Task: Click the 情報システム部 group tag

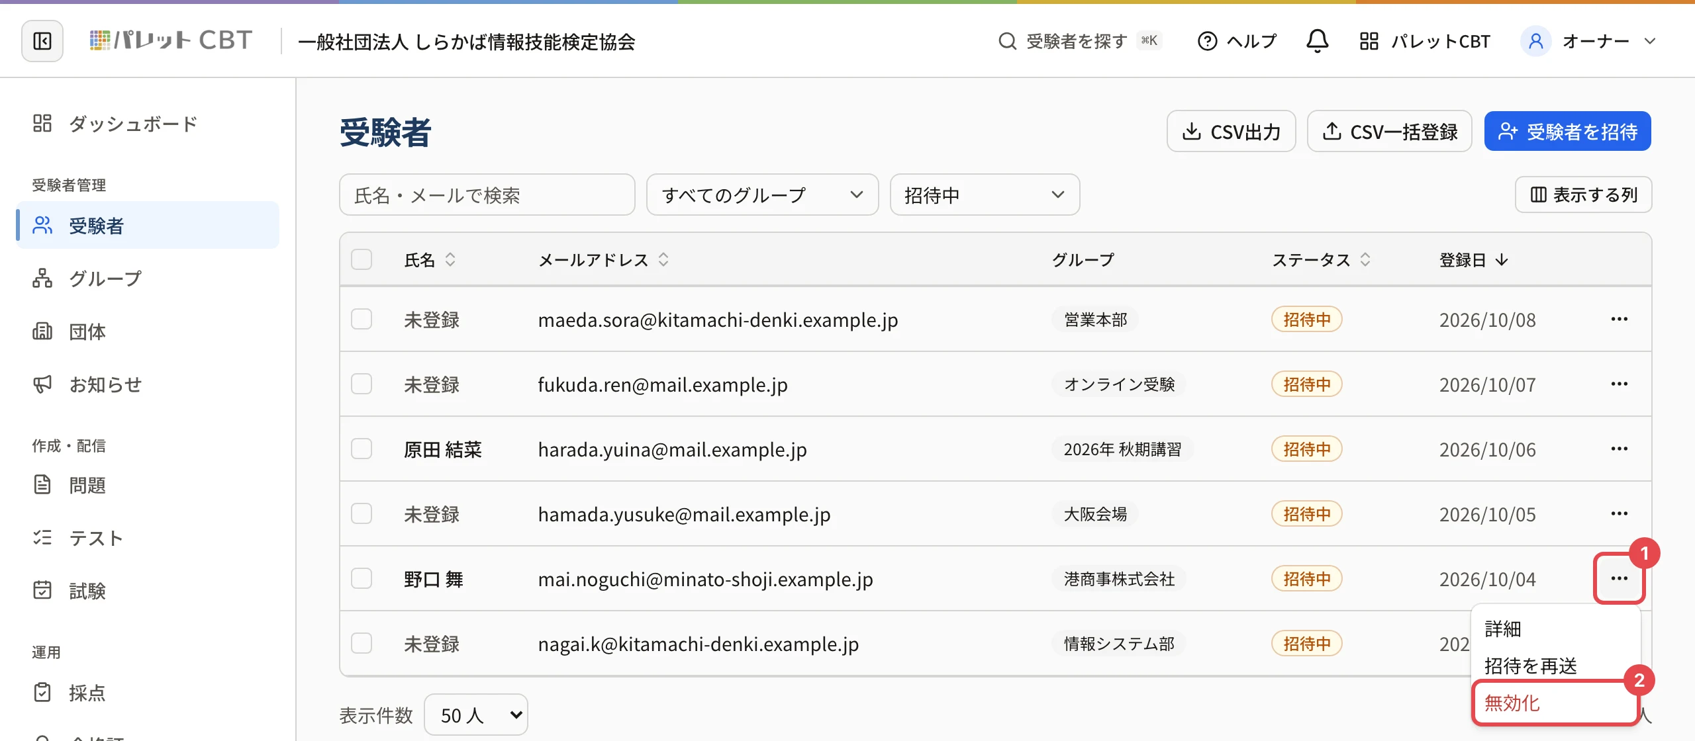Action: (1119, 644)
